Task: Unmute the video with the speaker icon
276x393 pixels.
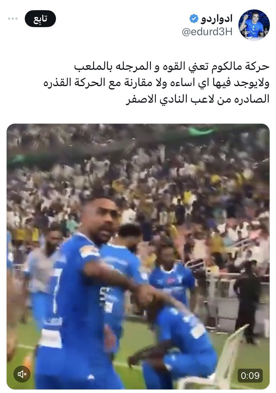Action: (x=22, y=374)
